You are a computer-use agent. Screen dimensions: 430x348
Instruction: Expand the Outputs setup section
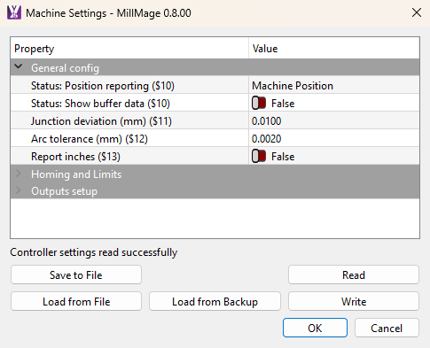(x=19, y=190)
